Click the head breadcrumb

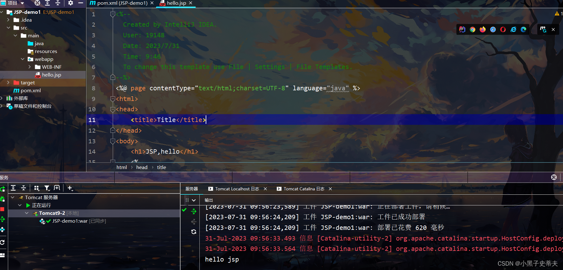pyautogui.click(x=142, y=167)
